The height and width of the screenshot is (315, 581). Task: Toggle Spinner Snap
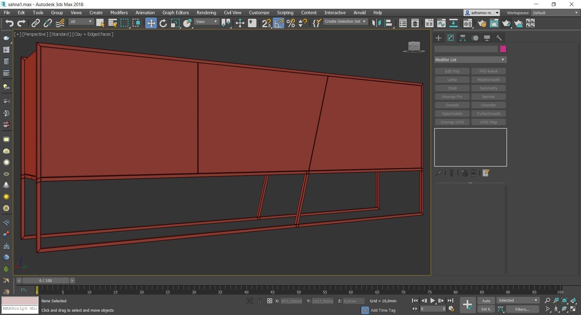point(302,23)
